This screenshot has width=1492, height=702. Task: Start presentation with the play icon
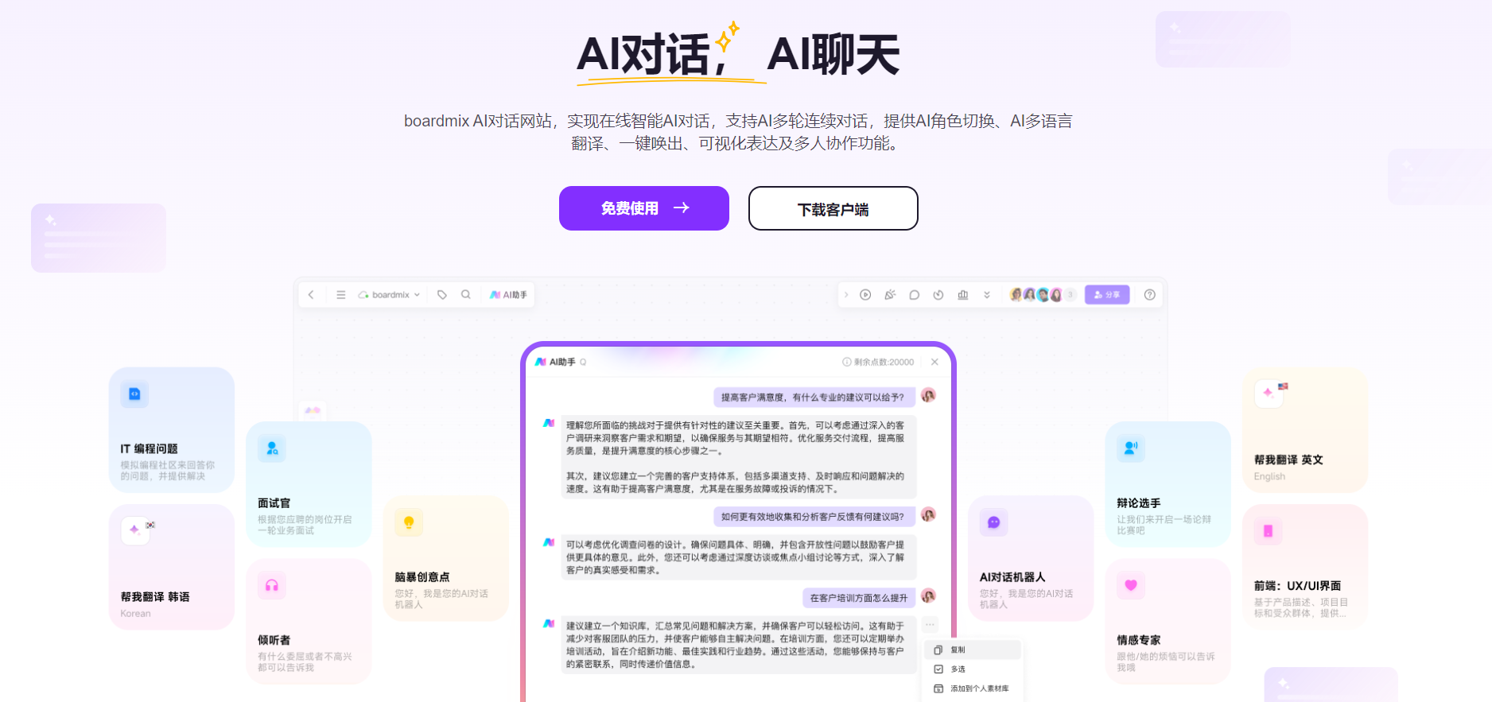(x=865, y=295)
